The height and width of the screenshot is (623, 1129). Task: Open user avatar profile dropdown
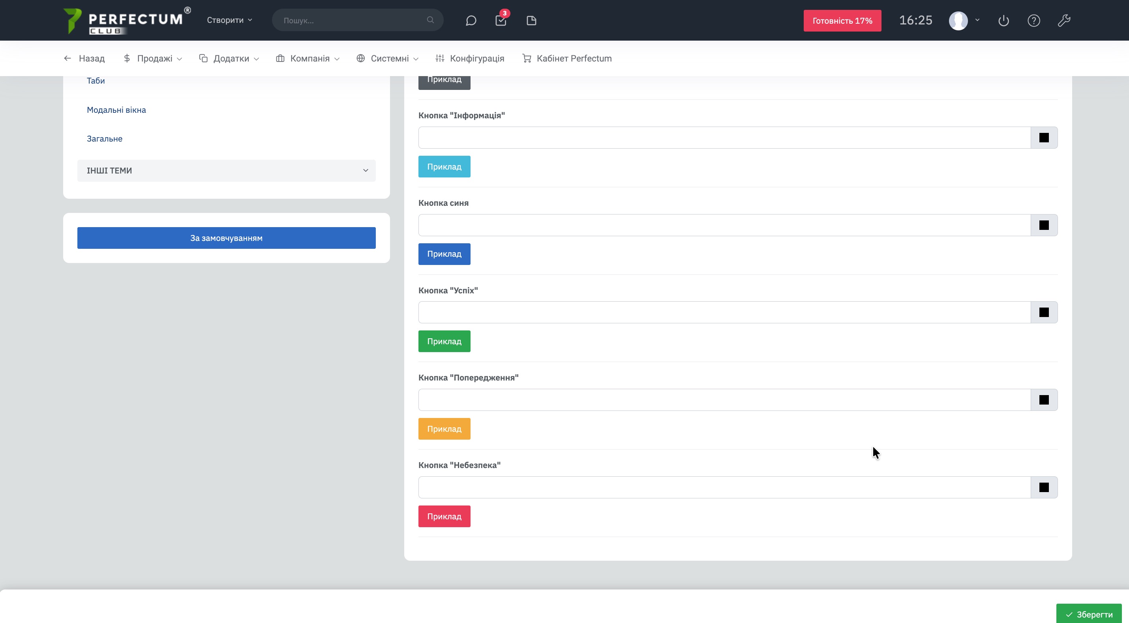click(x=964, y=21)
